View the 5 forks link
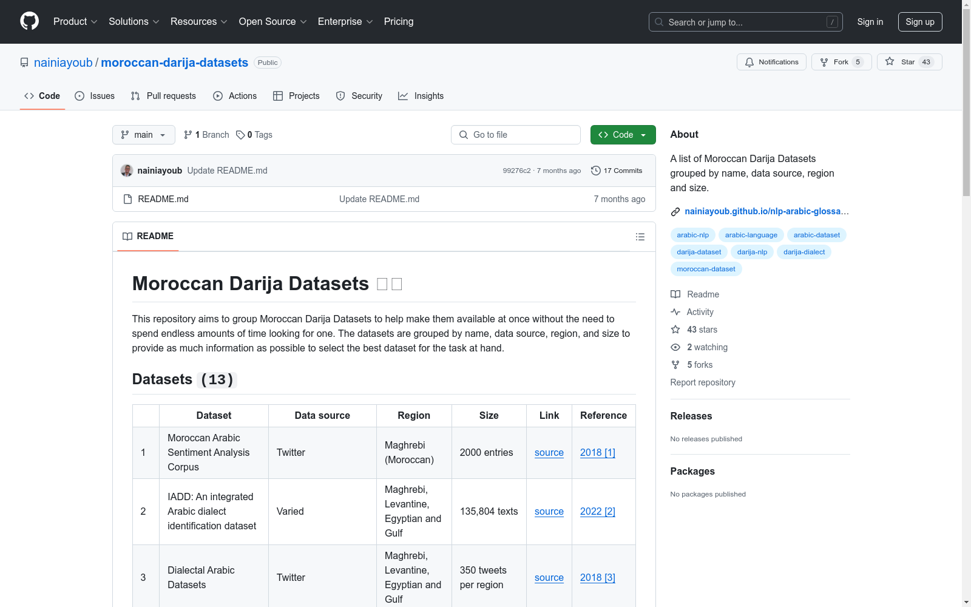The image size is (971, 607). [x=692, y=365]
